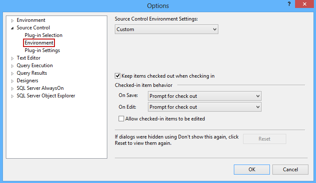Open the On Save dropdown

(x=205, y=96)
